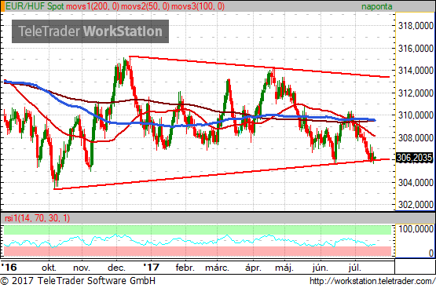Click the current price tag 306,2035
The height and width of the screenshot is (288, 436).
point(414,158)
